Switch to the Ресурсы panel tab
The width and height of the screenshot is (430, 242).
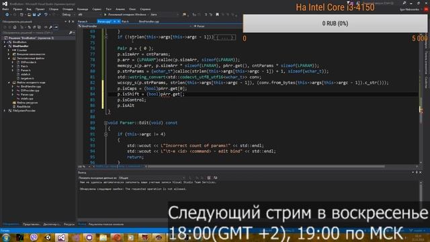69,224
